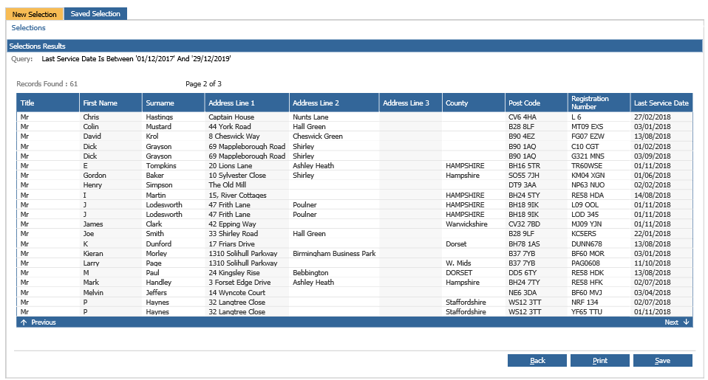Screen dimensions: 708x380
Task: Click address '15, River Cottages'
Action: pyautogui.click(x=237, y=196)
